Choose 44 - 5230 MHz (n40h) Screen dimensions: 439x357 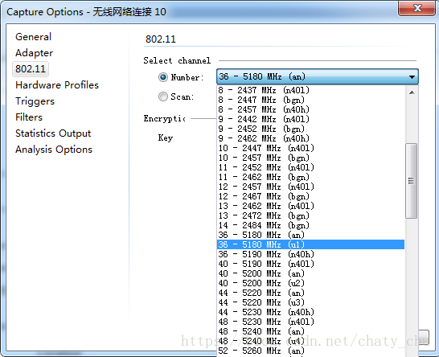click(311, 312)
